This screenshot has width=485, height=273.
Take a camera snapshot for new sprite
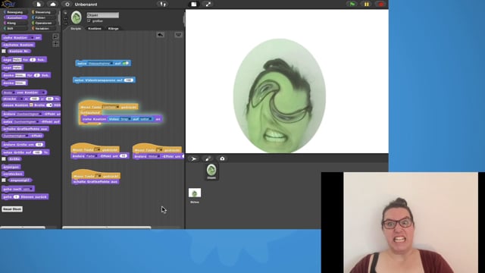pyautogui.click(x=222, y=158)
